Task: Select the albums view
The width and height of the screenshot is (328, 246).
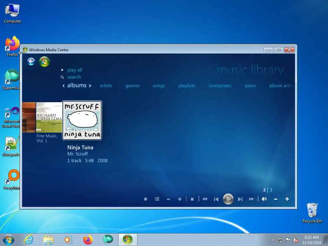Action: tap(77, 85)
